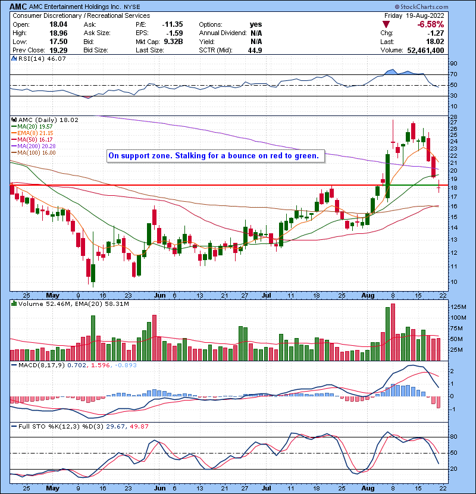Click the Volume 52.46M, EMA(20) 58.31M legend

(x=73, y=304)
